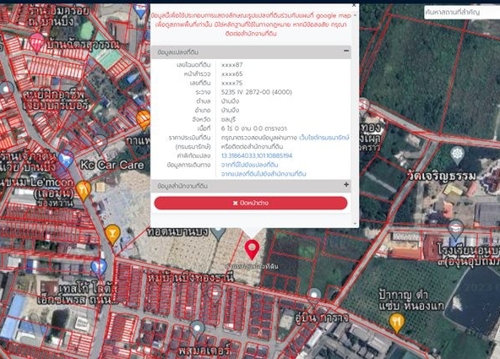Expand the ข้อมูลสำนักงานที่ดิน section
The height and width of the screenshot is (359, 500).
(x=346, y=185)
